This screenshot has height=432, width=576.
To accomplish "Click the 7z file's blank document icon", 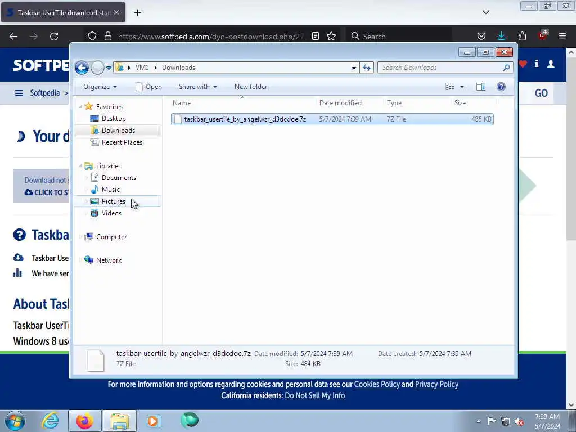I will tap(178, 119).
